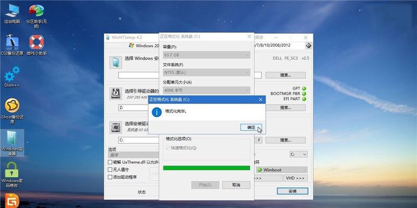Switch to the Windows 20... tab

coord(144,46)
